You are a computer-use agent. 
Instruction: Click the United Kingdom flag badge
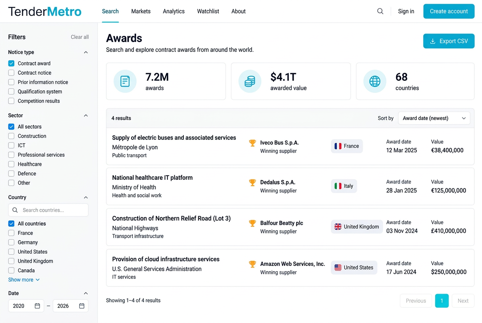click(357, 227)
